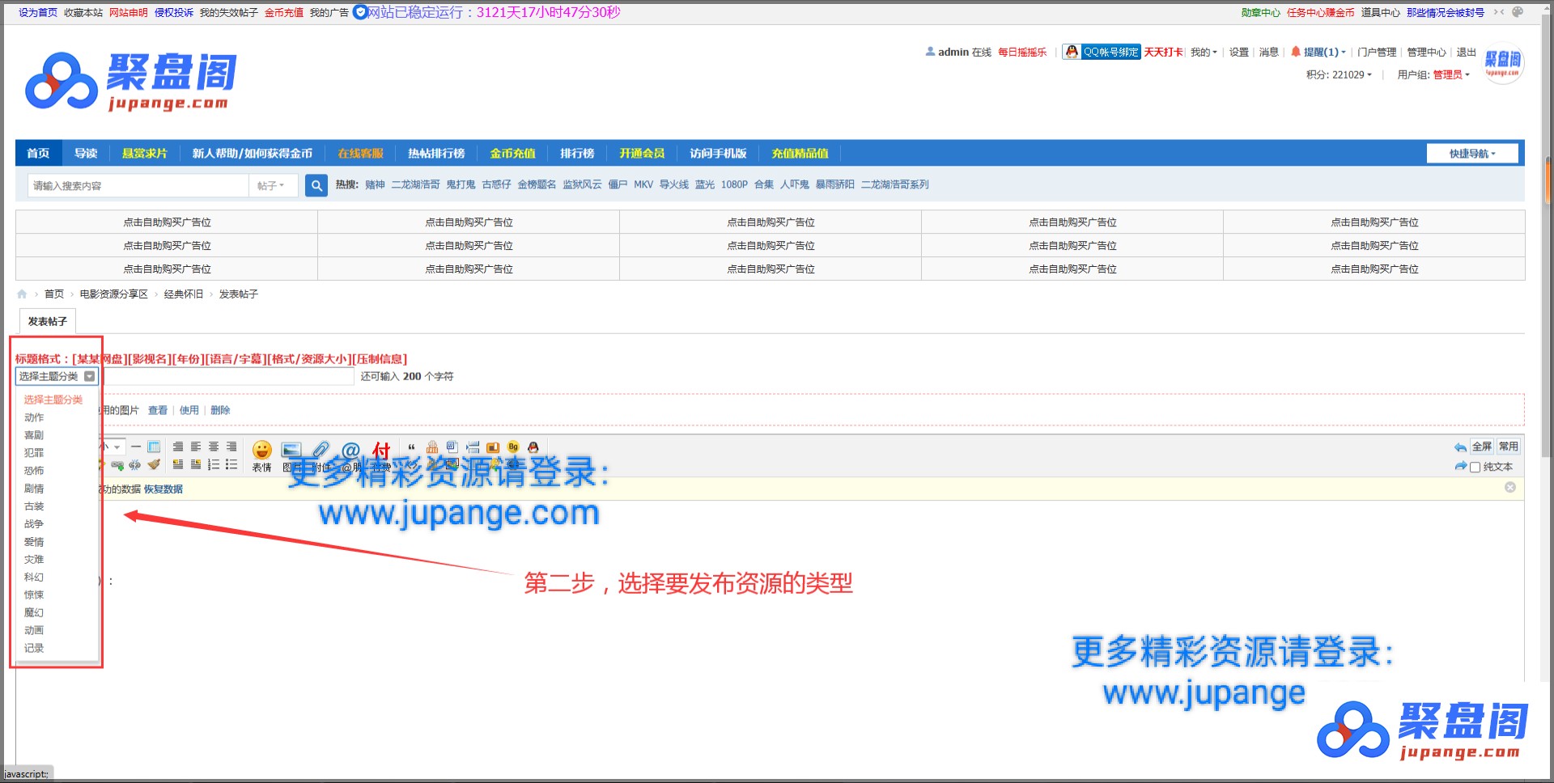The width and height of the screenshot is (1554, 783).
Task: Click the FREE content icon in toolbar
Action: pyautogui.click(x=432, y=447)
